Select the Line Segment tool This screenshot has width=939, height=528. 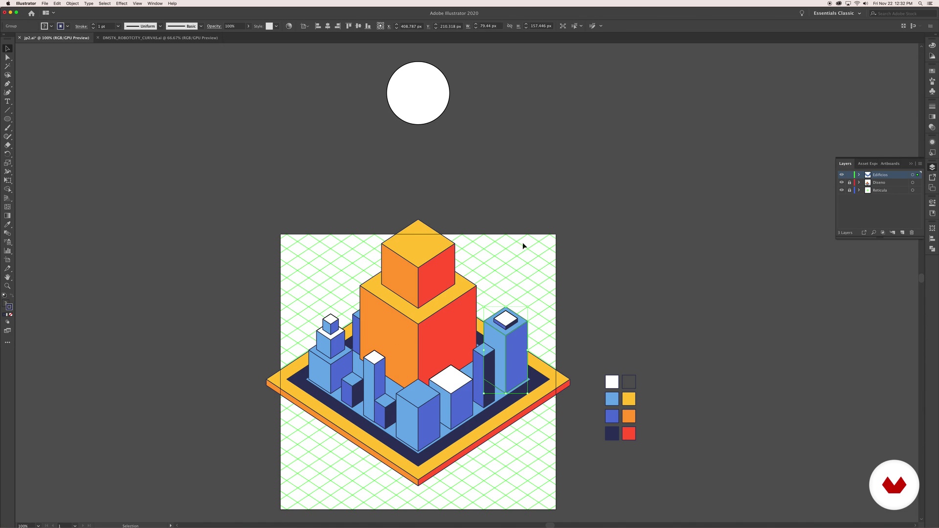pyautogui.click(x=7, y=110)
